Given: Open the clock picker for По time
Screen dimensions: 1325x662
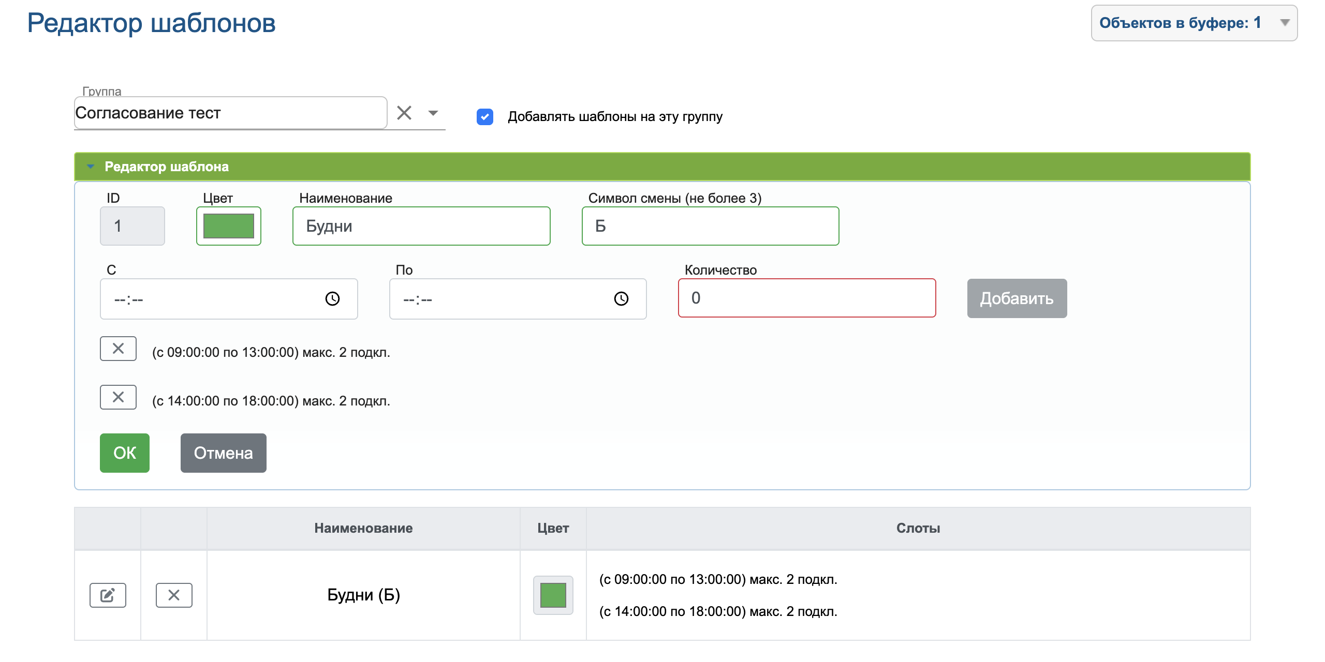Looking at the screenshot, I should [621, 298].
